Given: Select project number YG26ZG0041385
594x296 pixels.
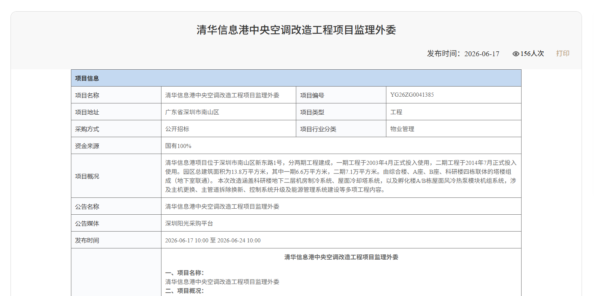Looking at the screenshot, I should (412, 95).
